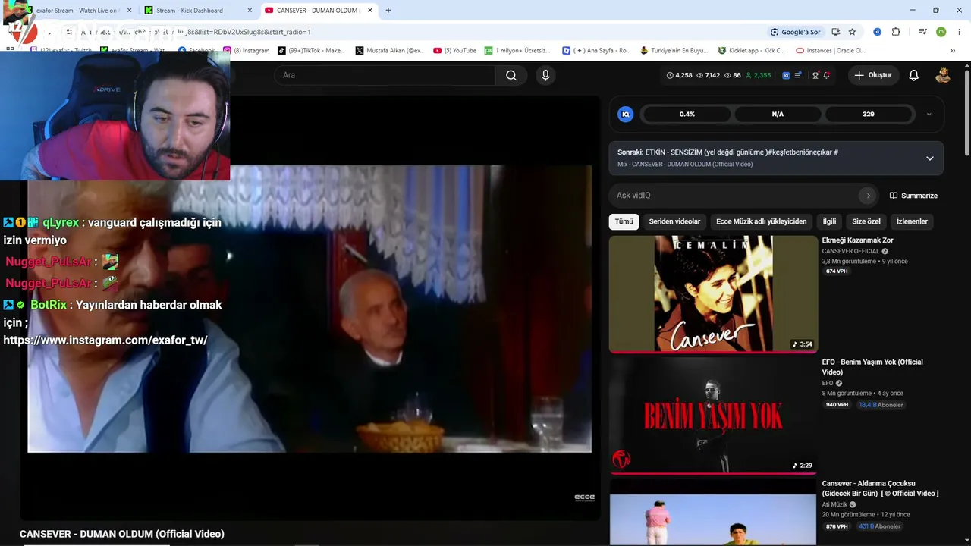Viewport: 971px width, 546px height.
Task: Close the exafor Stream tab
Action: pos(129,11)
